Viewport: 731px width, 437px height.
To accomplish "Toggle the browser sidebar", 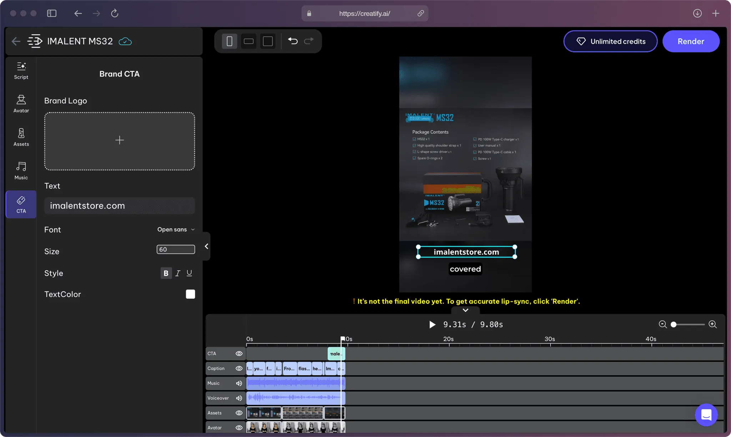I will pyautogui.click(x=52, y=13).
